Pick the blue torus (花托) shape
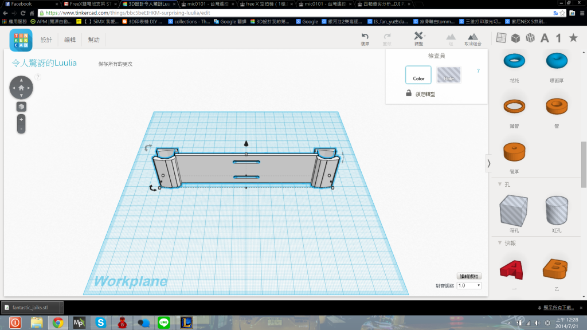 (x=514, y=61)
